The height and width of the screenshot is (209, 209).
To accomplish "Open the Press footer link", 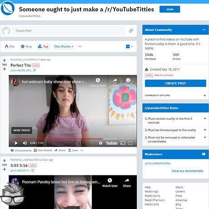I will 179,196.
